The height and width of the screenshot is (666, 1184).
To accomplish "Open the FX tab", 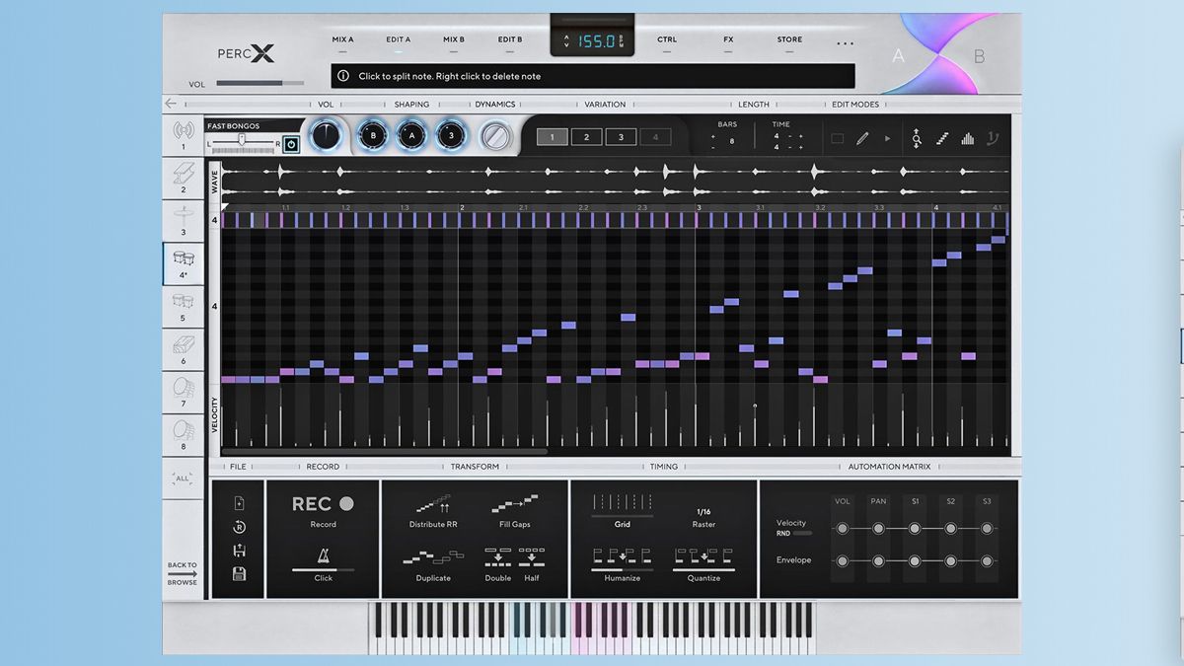I will (x=728, y=39).
